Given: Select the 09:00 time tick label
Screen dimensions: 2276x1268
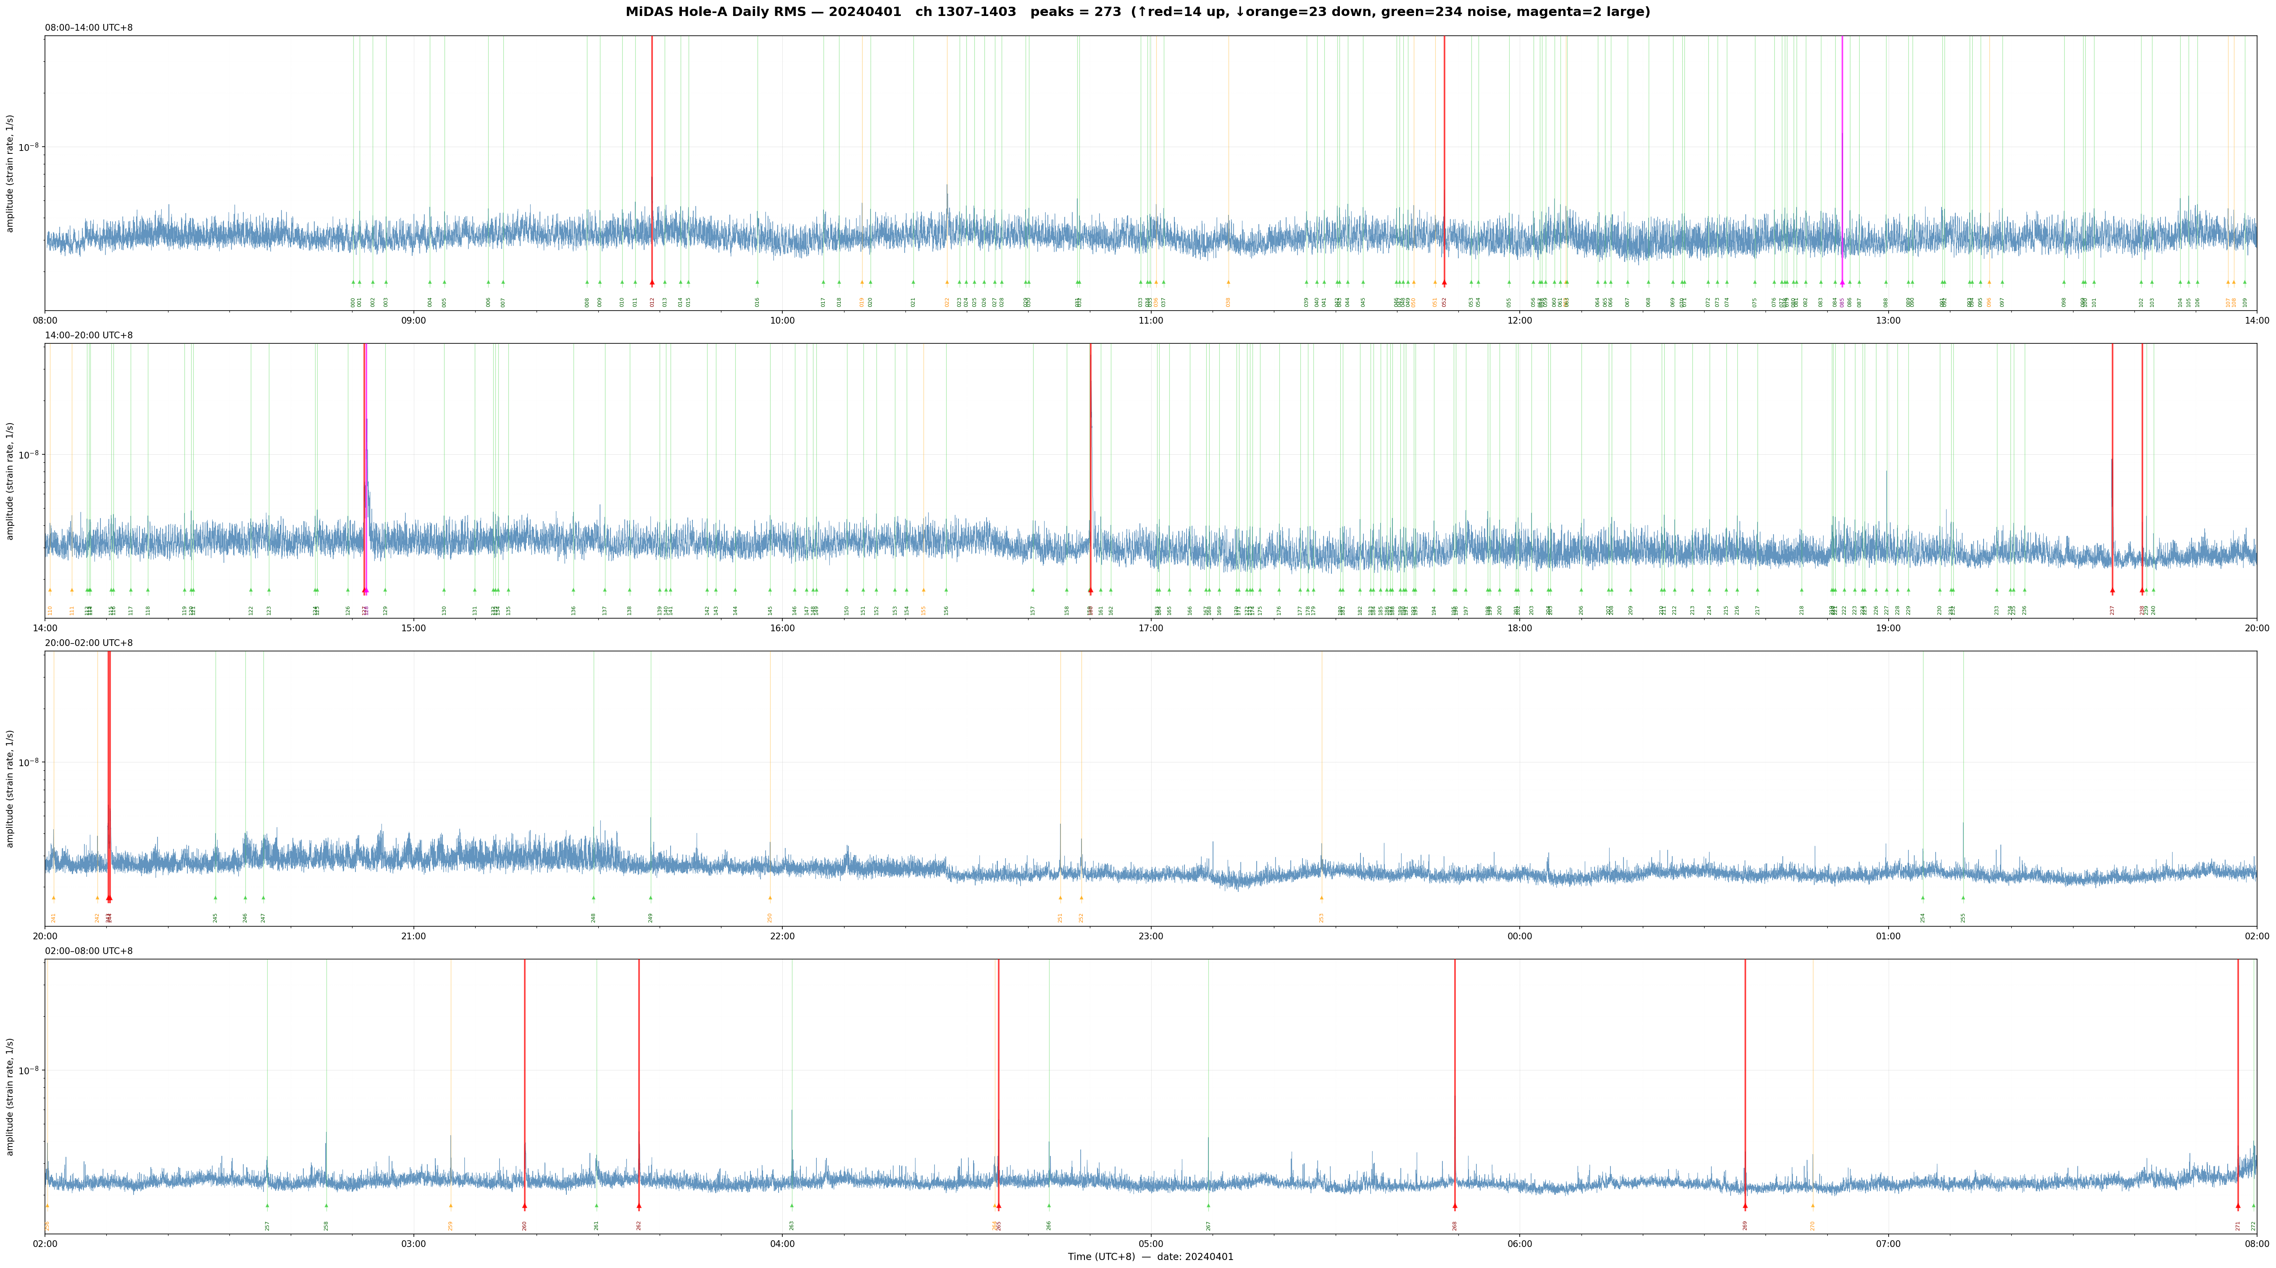Looking at the screenshot, I should 413,321.
